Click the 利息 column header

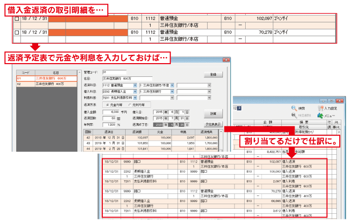coord(183,132)
